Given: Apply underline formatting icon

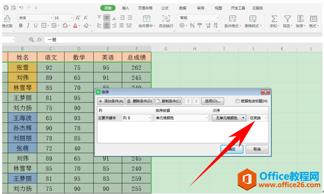Looking at the screenshot, I should tap(35, 25).
